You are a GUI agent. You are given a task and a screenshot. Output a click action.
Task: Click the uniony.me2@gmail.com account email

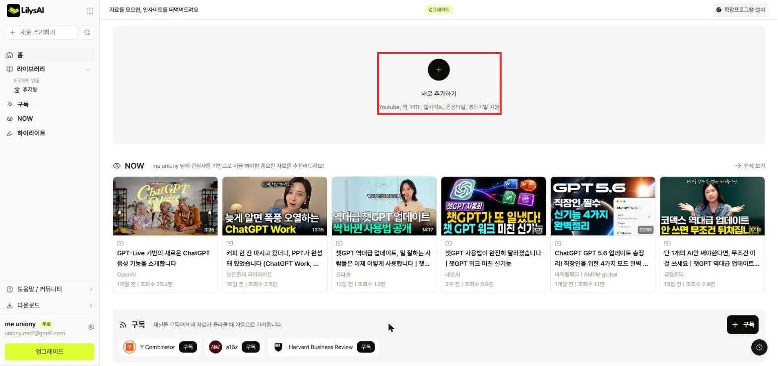[35, 333]
